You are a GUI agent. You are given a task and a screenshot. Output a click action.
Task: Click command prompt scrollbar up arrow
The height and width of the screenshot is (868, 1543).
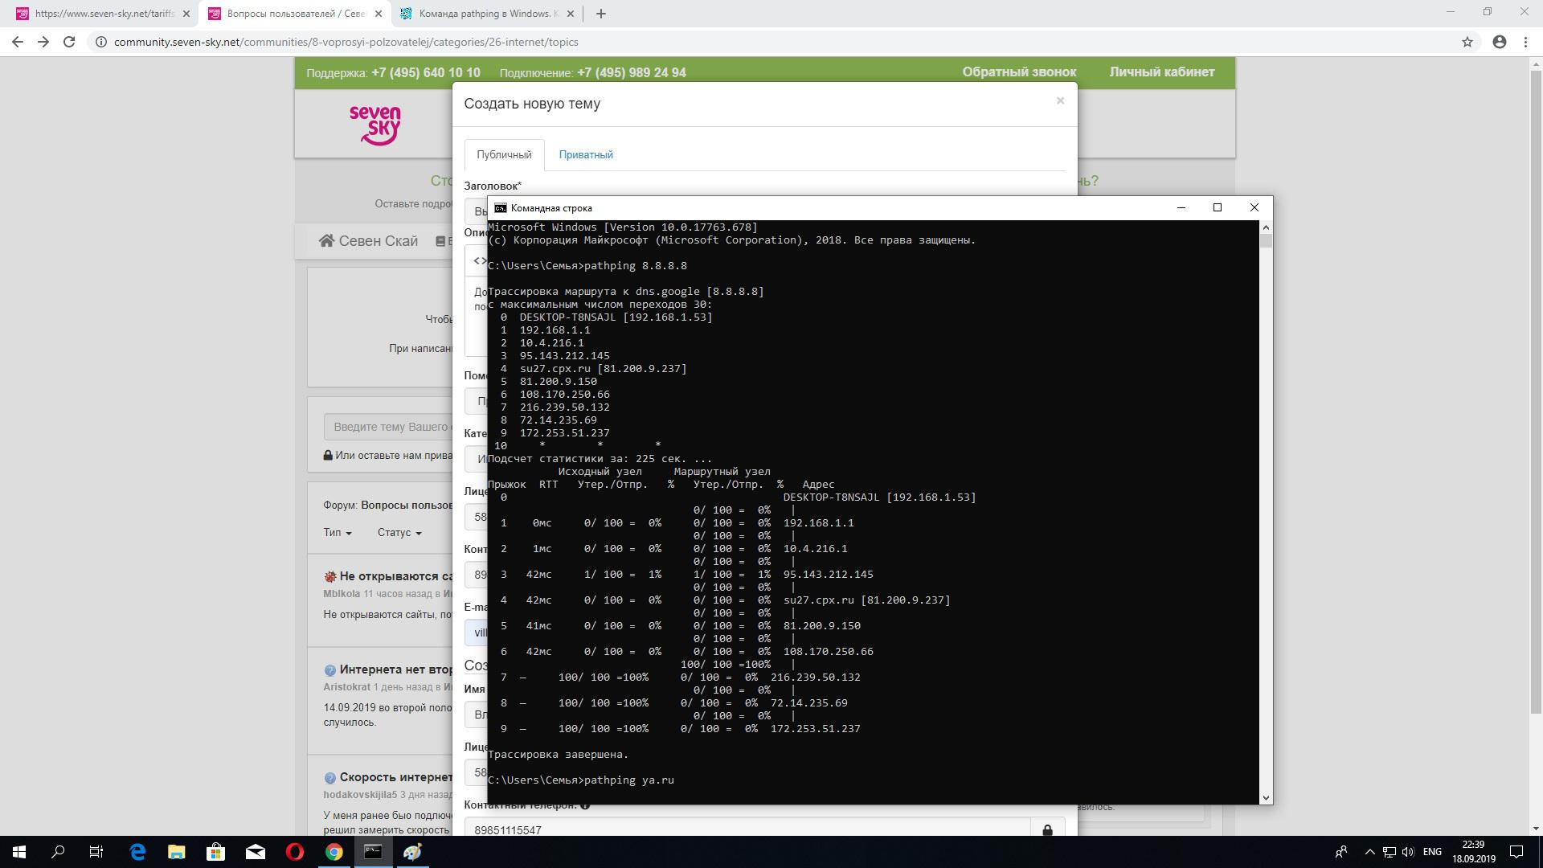click(1266, 227)
